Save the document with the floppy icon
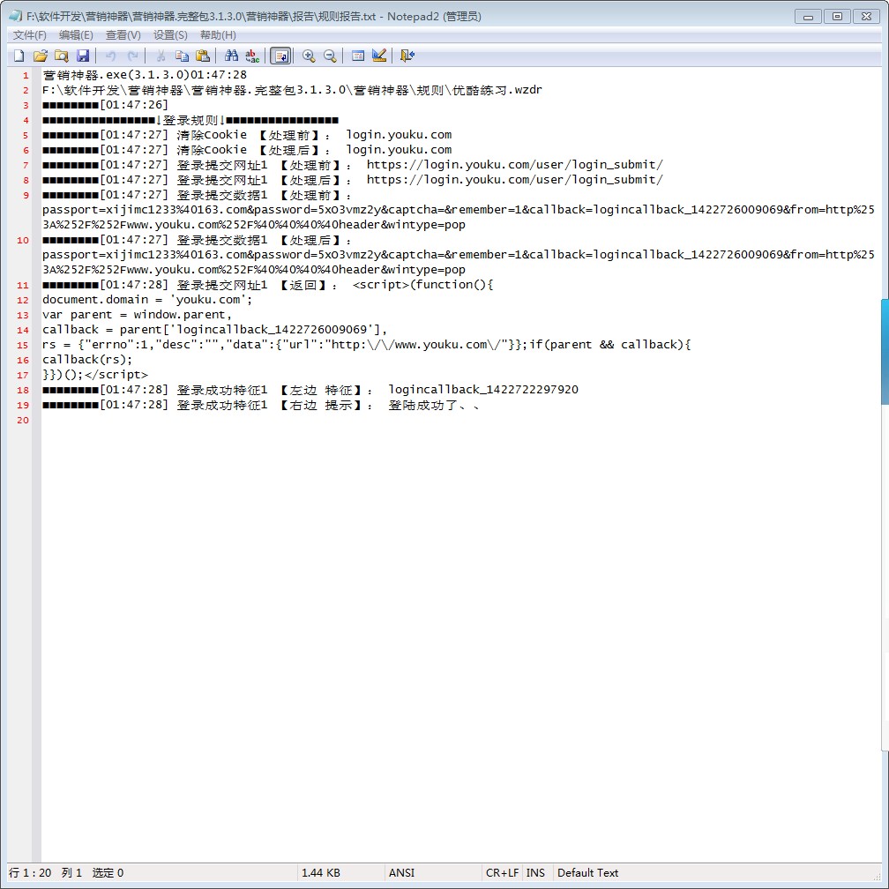The height and width of the screenshot is (889, 889). pos(83,56)
